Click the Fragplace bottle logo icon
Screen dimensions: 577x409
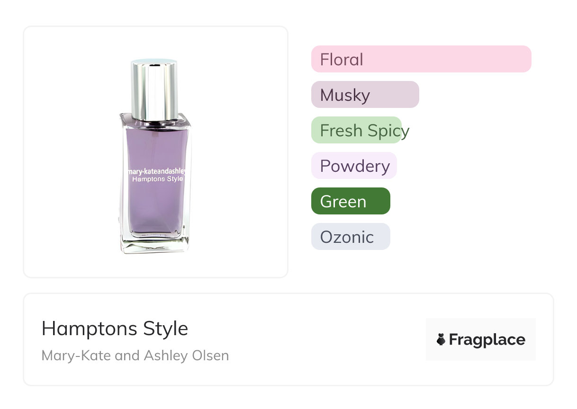click(x=441, y=339)
